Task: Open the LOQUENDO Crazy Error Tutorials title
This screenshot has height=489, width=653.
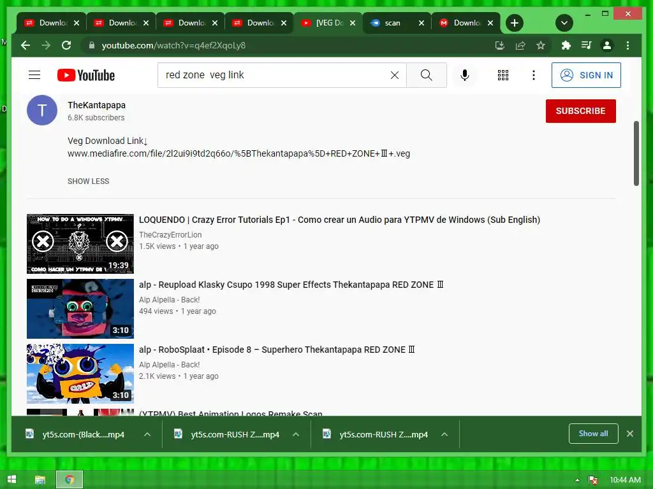Action: (x=339, y=220)
